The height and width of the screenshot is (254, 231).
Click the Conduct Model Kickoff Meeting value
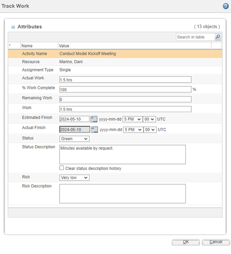tap(87, 54)
